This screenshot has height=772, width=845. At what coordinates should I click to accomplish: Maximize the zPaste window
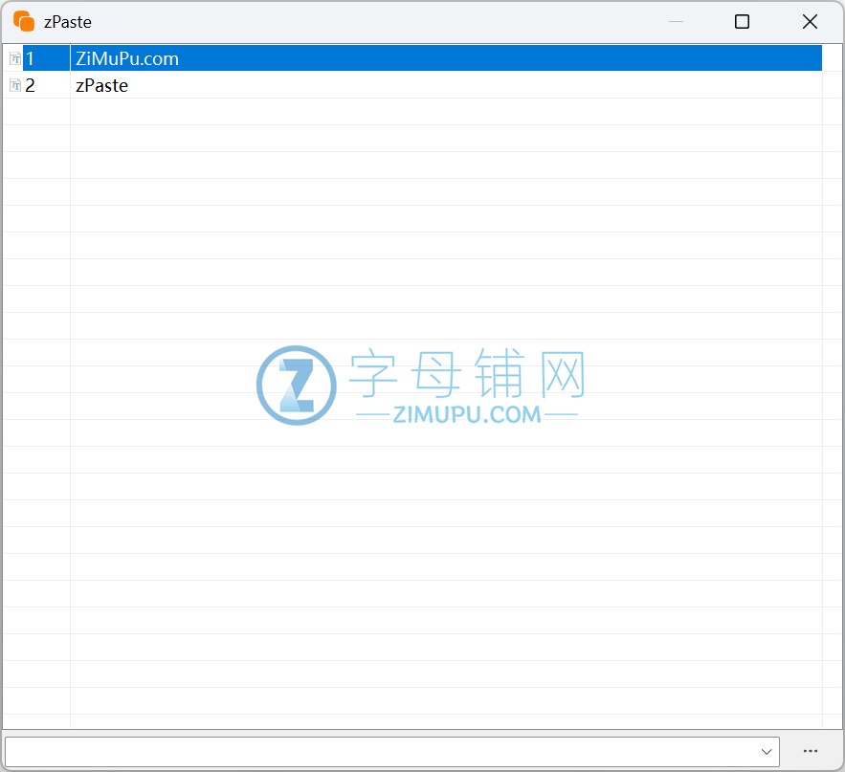click(742, 22)
